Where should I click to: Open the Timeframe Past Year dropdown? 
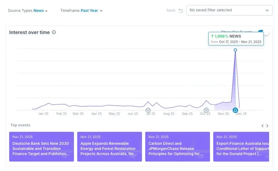pyautogui.click(x=81, y=11)
